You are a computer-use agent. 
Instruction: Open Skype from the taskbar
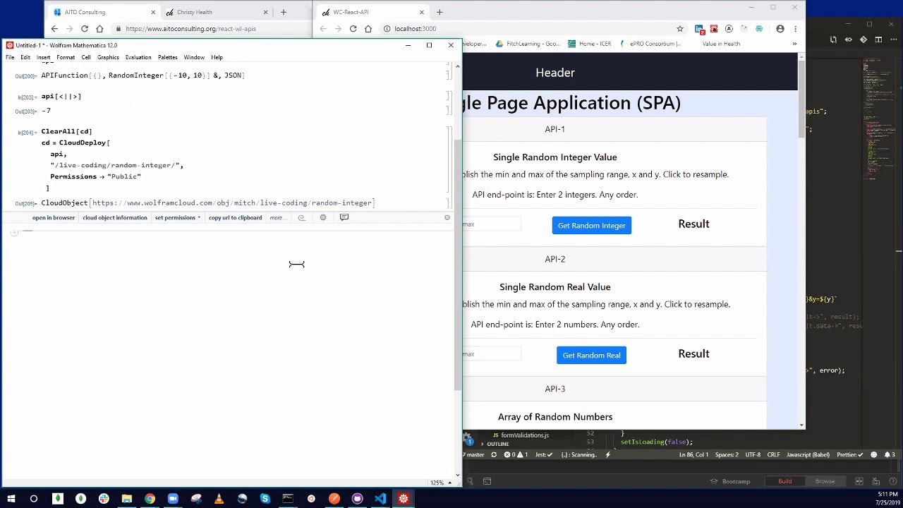pyautogui.click(x=265, y=499)
